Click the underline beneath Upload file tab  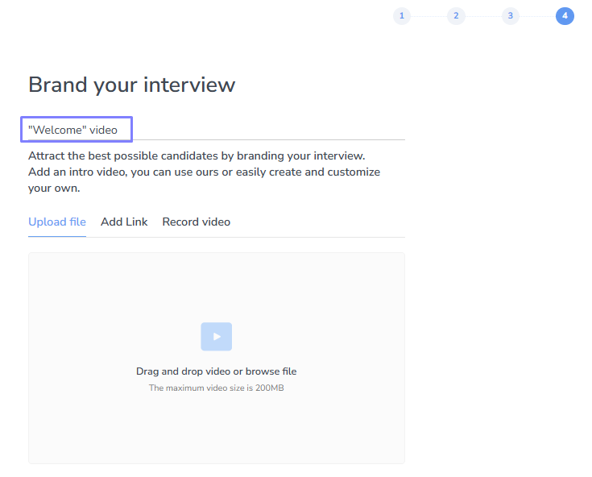(x=57, y=237)
